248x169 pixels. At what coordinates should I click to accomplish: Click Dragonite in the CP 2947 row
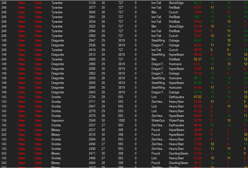coord(58,41)
